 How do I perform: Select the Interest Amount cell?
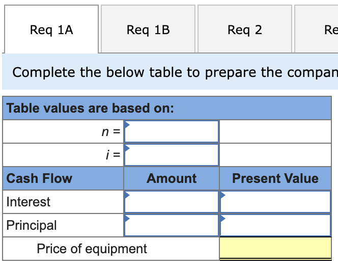(x=172, y=202)
